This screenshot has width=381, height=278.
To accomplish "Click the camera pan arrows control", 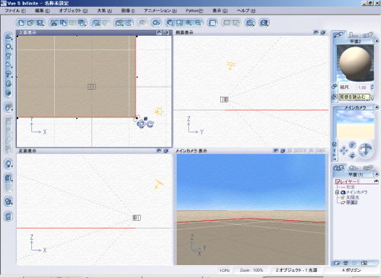I will 344,150.
